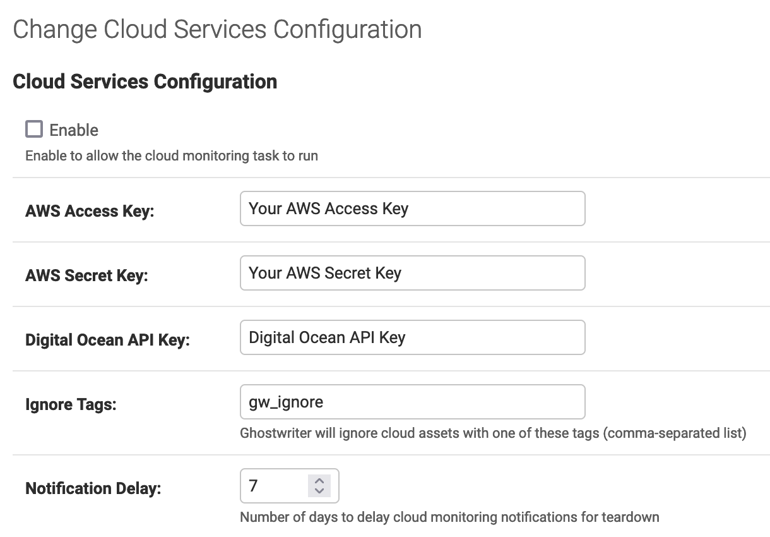Image resolution: width=770 pixels, height=537 pixels.
Task: Focus the Notification Delay number field
Action: click(276, 485)
